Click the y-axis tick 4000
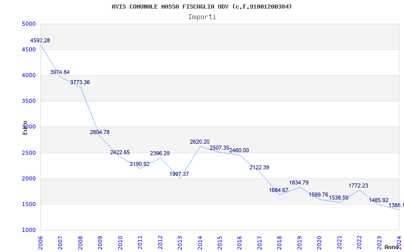This screenshot has height=252, width=404. (29, 75)
